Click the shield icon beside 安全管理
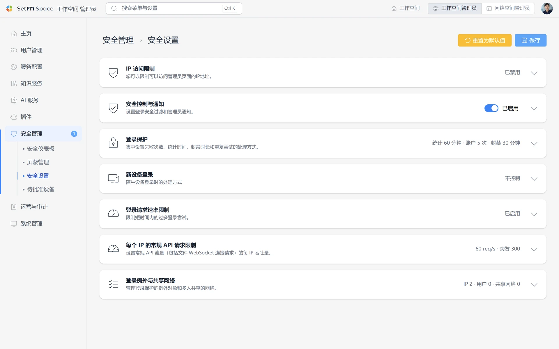Viewport: 559px width, 349px height. pyautogui.click(x=14, y=133)
